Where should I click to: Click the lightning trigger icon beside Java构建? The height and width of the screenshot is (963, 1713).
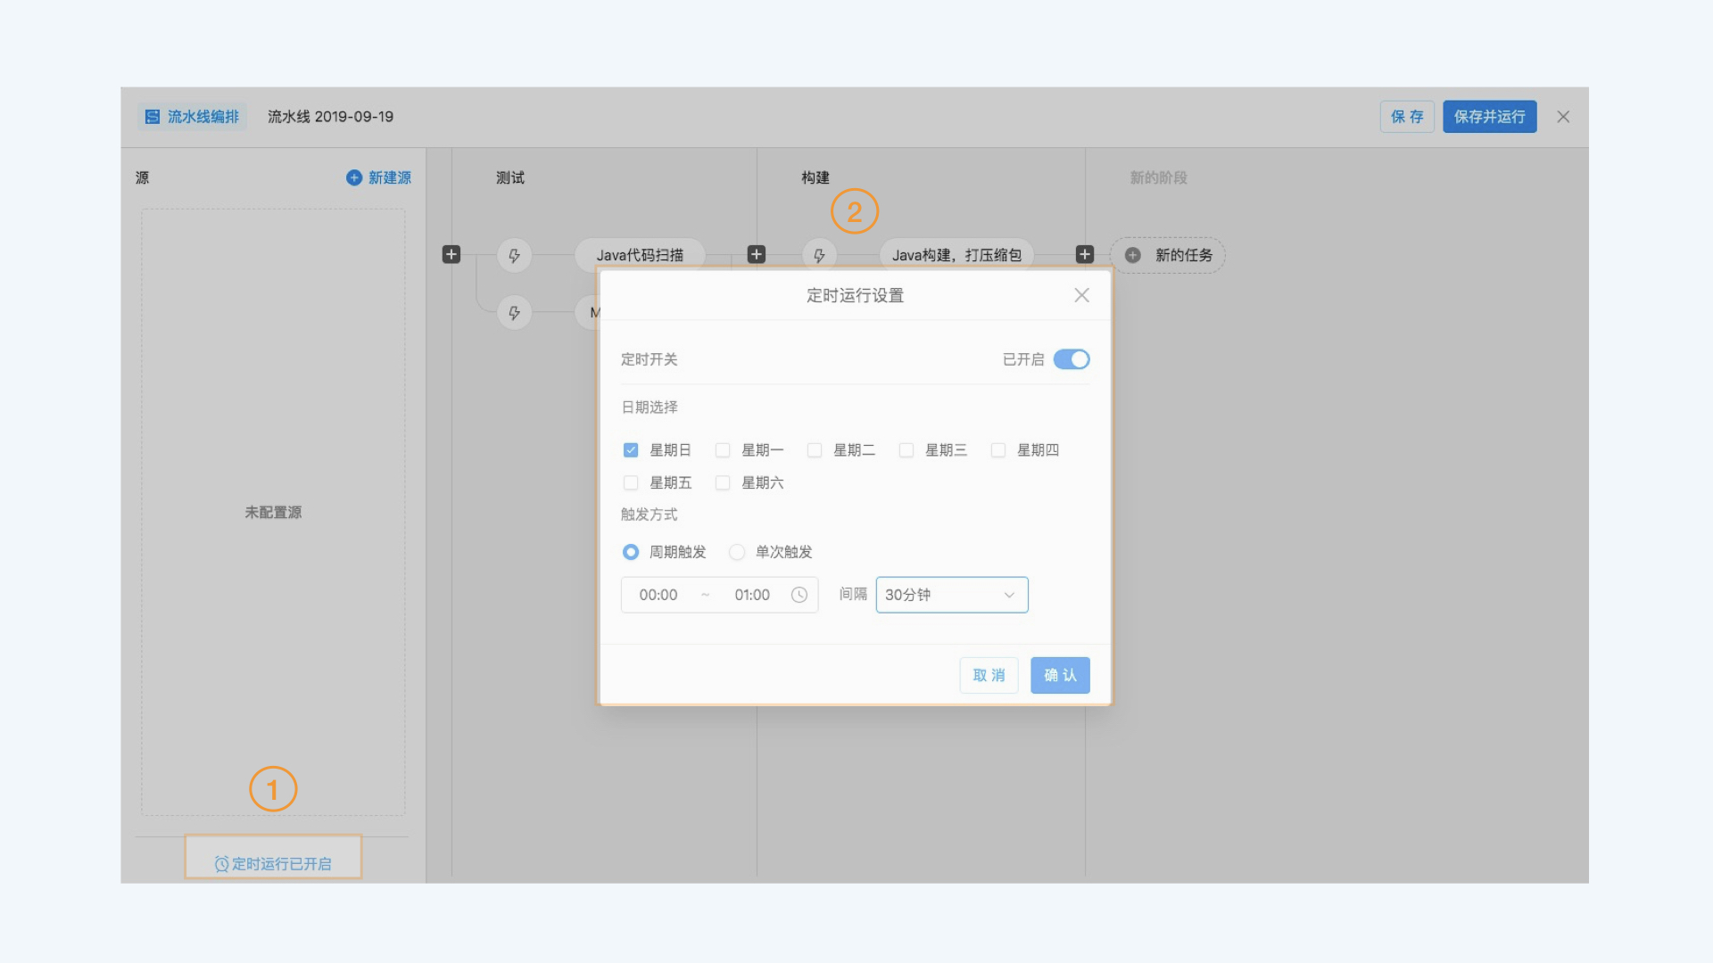(819, 256)
